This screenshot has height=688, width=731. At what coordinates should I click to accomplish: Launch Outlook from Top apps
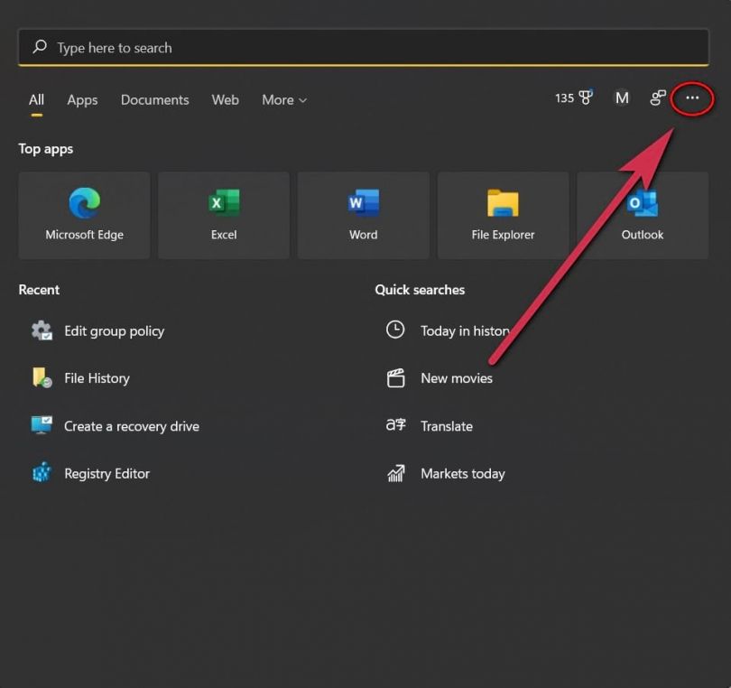(x=642, y=215)
